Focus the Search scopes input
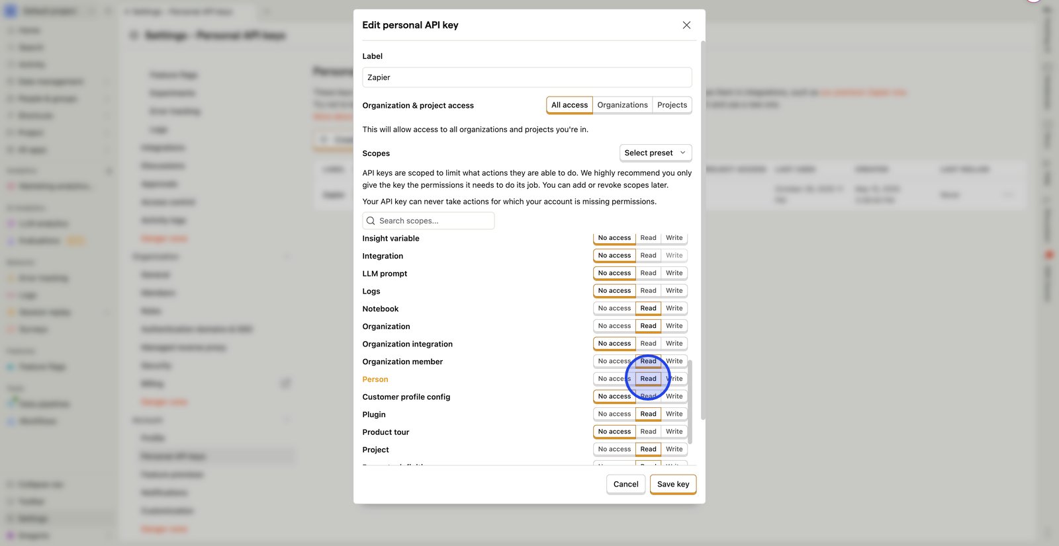 click(x=434, y=221)
